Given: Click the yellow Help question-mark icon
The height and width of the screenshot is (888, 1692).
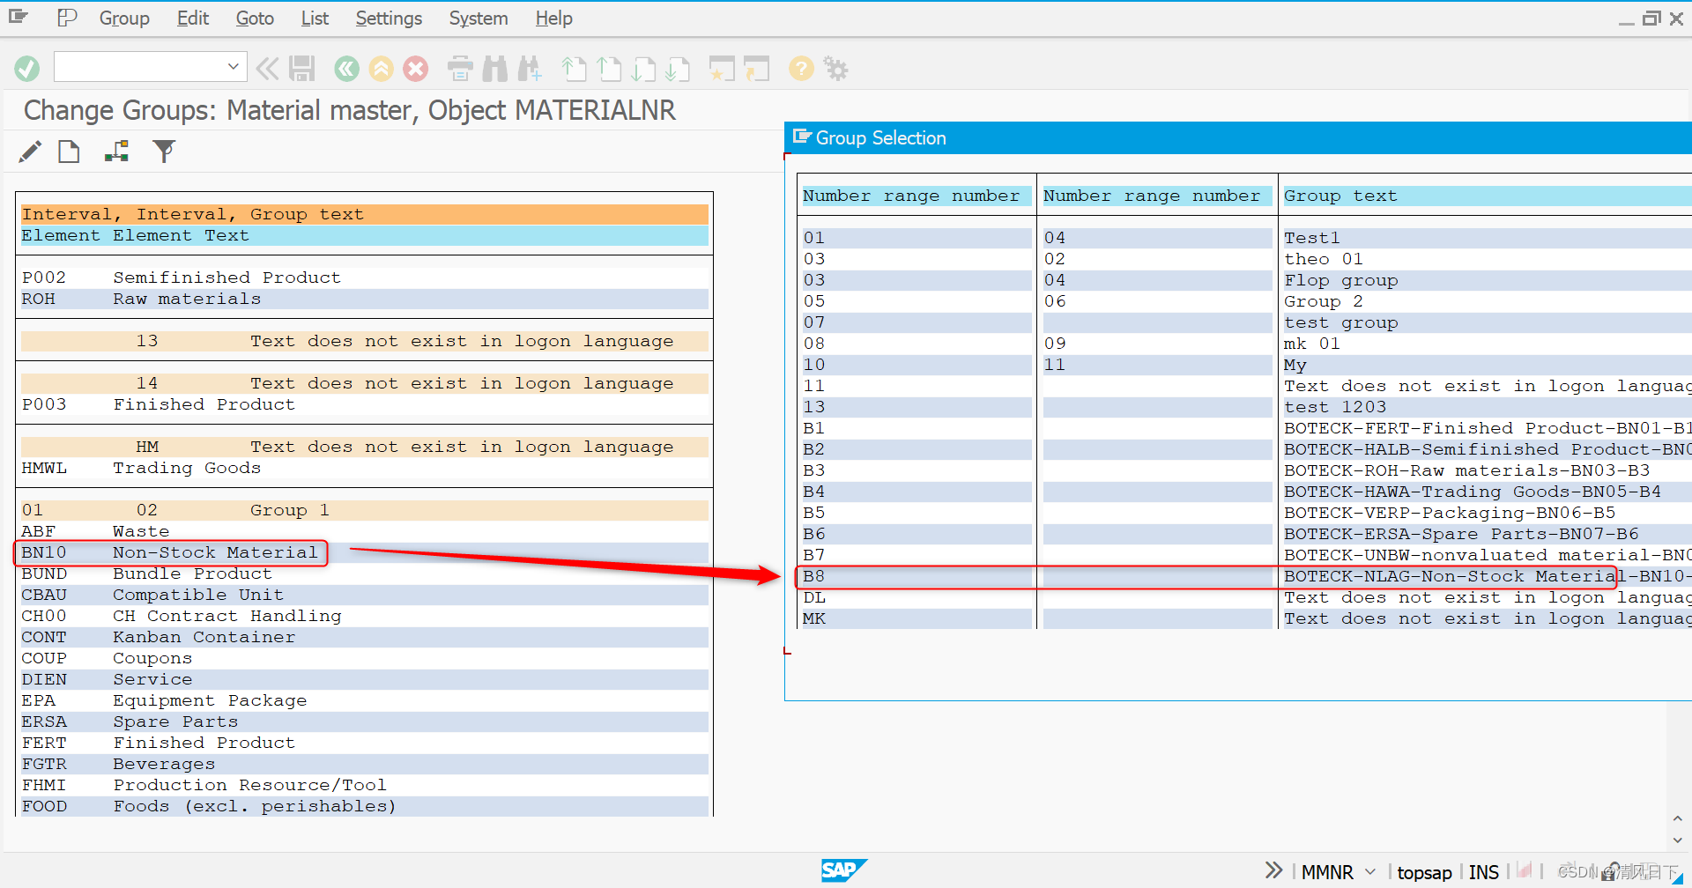Looking at the screenshot, I should (801, 68).
